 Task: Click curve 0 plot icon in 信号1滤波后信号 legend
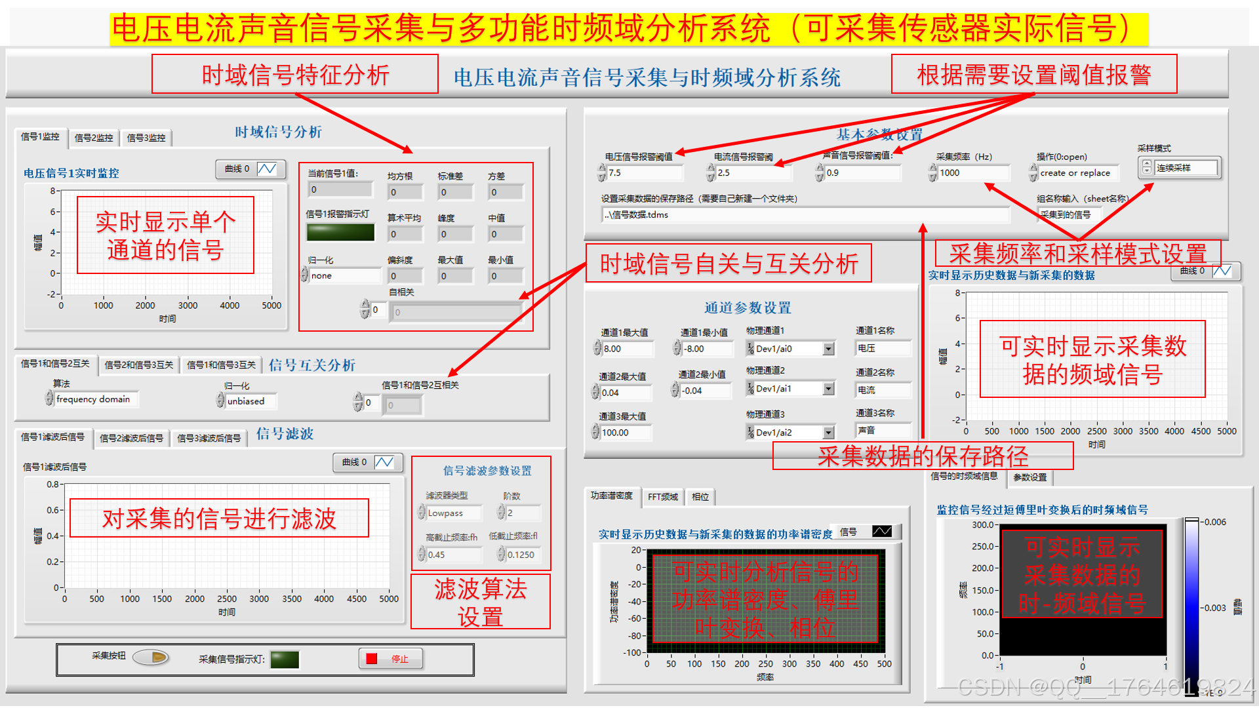[x=384, y=463]
